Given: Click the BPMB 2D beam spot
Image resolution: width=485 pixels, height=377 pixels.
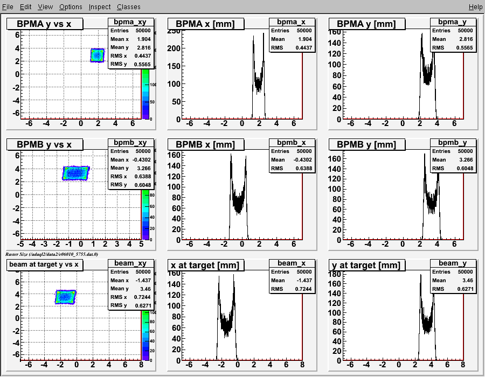Looking at the screenshot, I should [x=76, y=173].
